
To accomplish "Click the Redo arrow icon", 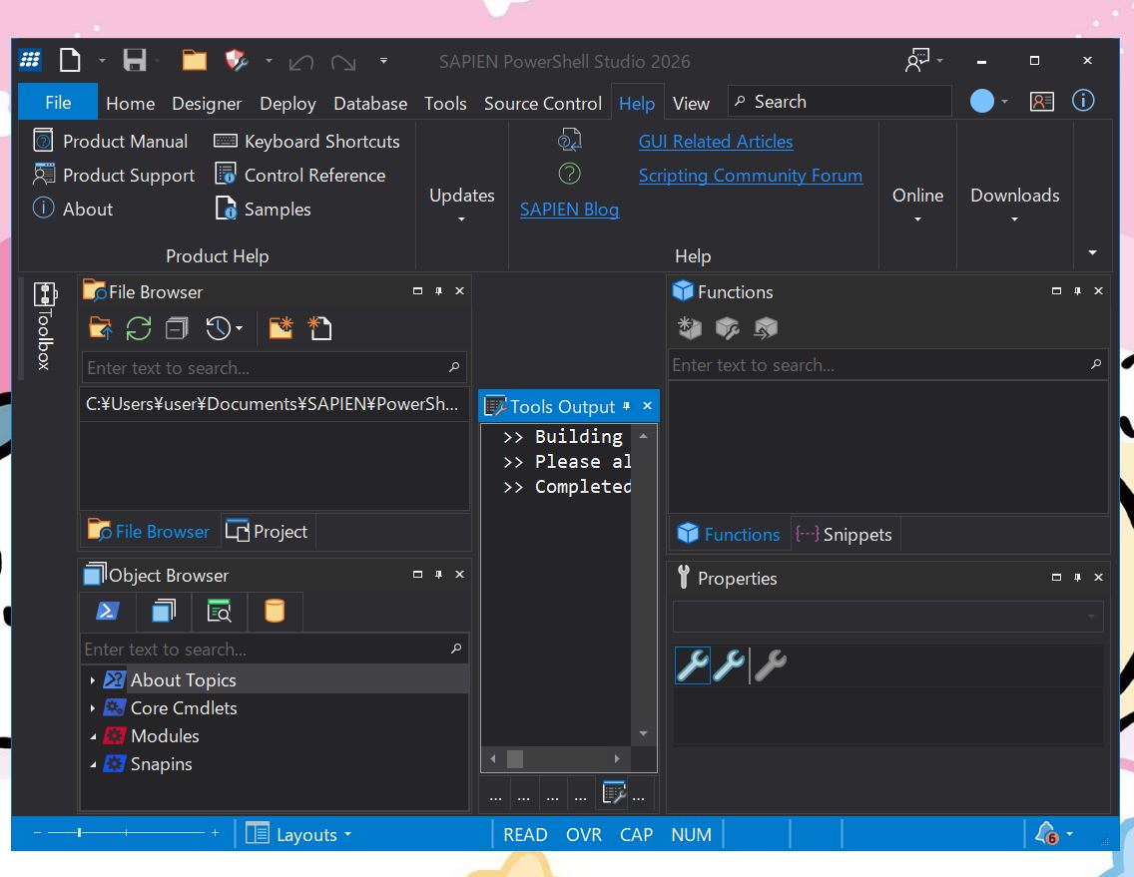I will (x=343, y=62).
